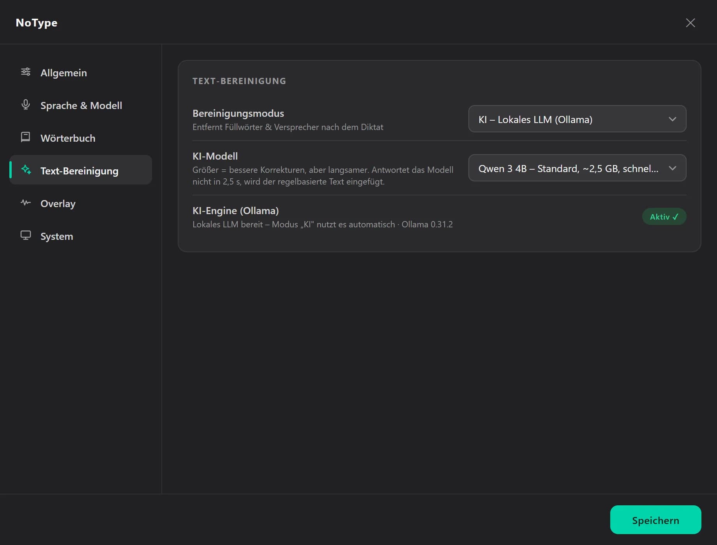This screenshot has height=545, width=717.
Task: Click the chevron arrow of the Bereinigungsmodus dropdown
Action: [673, 119]
